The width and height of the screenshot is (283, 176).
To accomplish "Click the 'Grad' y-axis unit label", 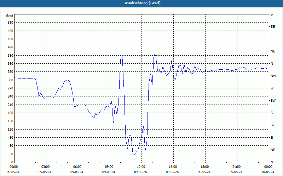I will tap(10, 16).
